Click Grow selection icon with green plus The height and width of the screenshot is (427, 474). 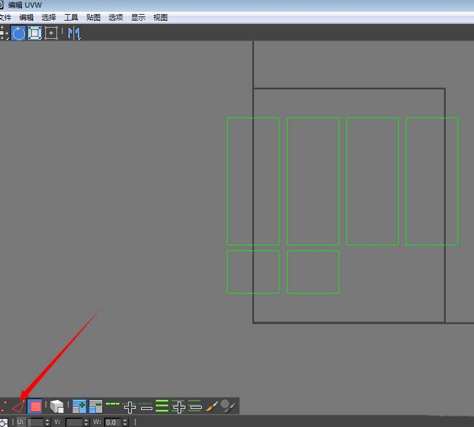79,406
